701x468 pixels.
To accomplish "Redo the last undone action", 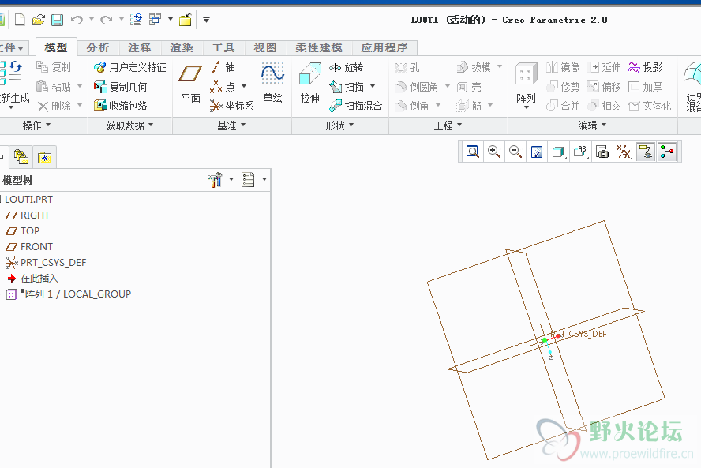I will tap(106, 20).
